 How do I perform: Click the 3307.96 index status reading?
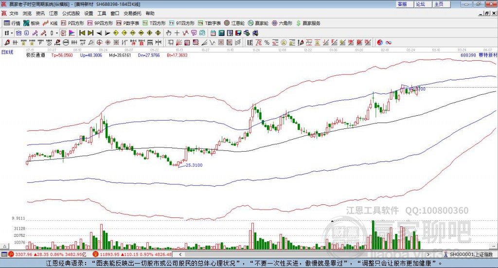[24, 254]
